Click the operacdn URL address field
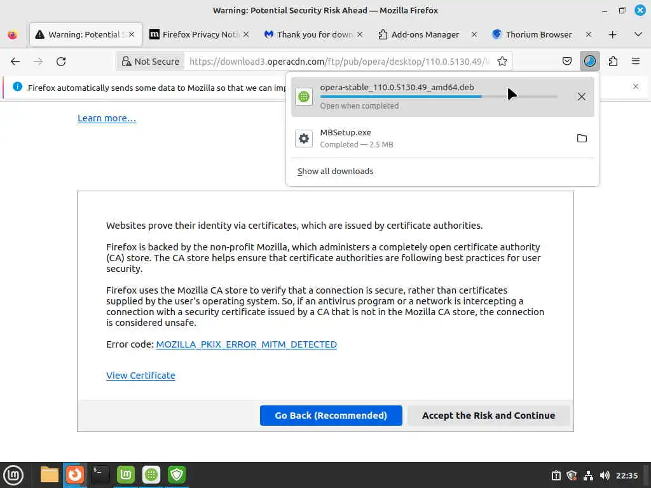The image size is (651, 488). coord(339,62)
